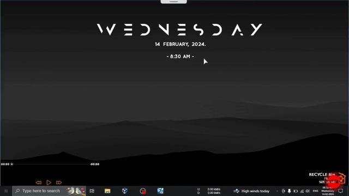The image size is (349, 196).
Task: Open the Windows Start menu
Action: pos(6,191)
